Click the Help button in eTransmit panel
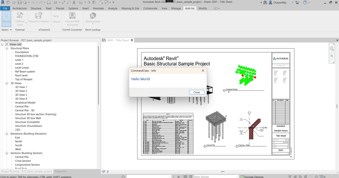 pos(56,16)
